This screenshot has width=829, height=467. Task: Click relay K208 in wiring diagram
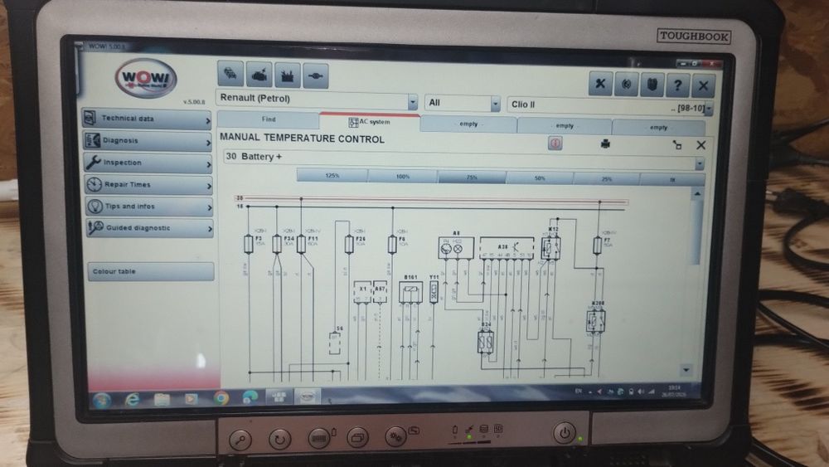tap(595, 320)
